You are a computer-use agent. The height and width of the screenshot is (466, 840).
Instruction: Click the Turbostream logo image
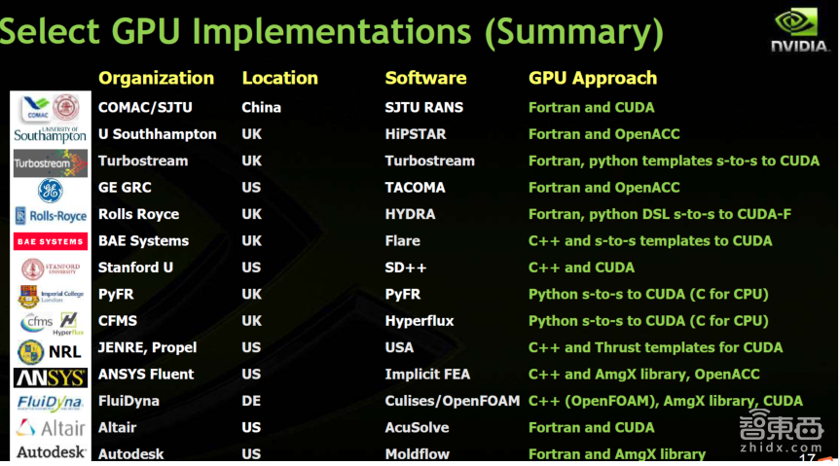tap(50, 163)
